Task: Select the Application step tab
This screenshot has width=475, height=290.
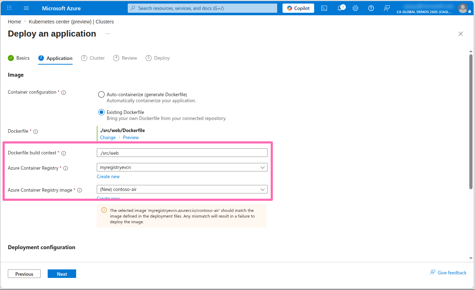Action: (55, 58)
